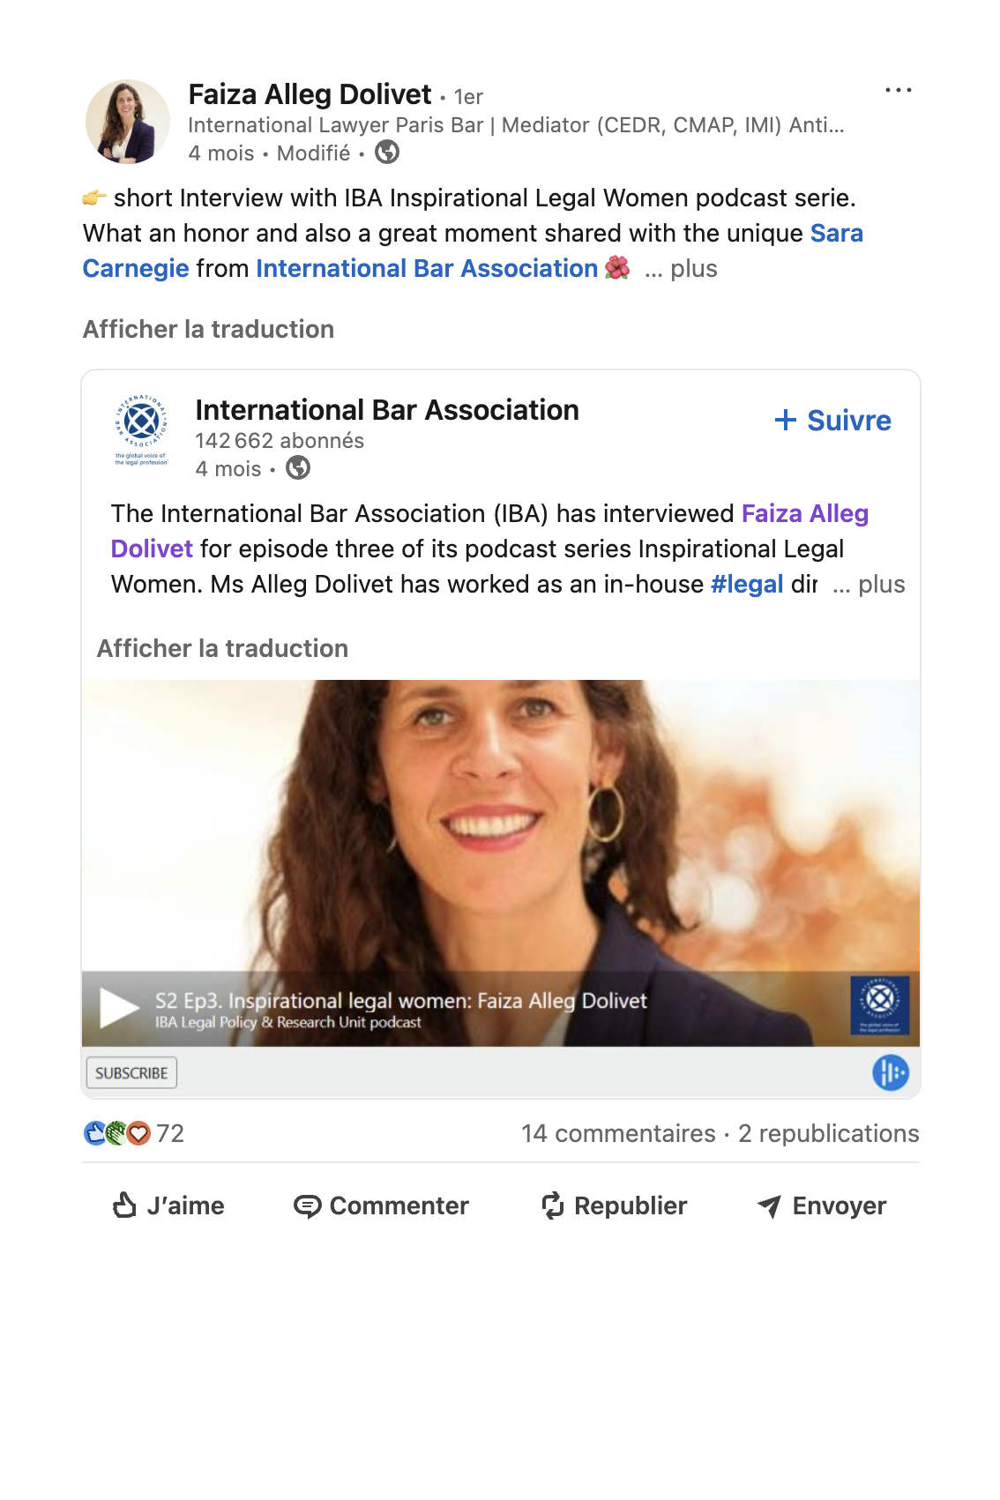Image resolution: width=1000 pixels, height=1500 pixels.
Task: Follow International Bar Association with Suivre
Action: pos(832,421)
